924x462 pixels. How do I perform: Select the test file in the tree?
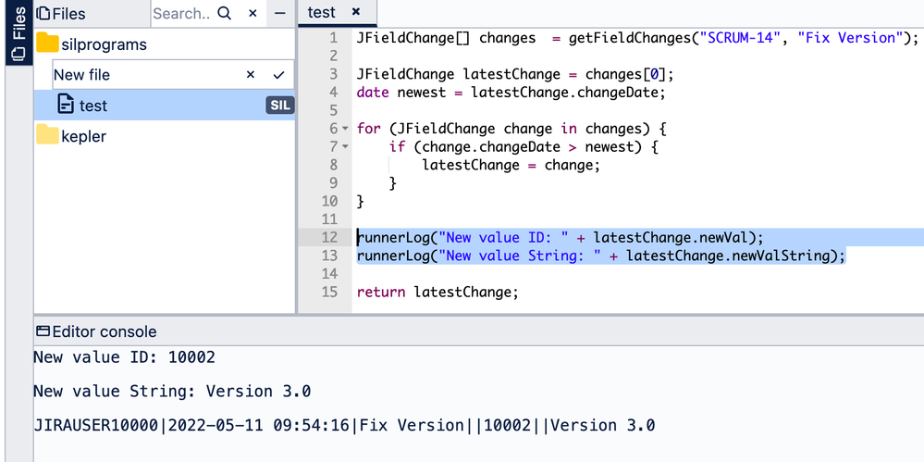click(165, 105)
